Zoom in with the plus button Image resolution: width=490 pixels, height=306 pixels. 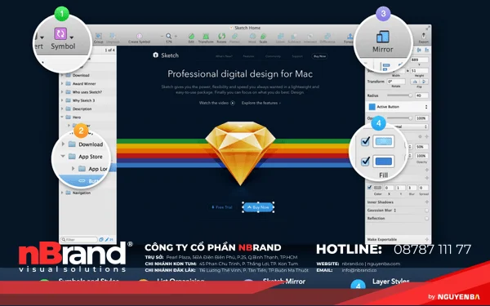point(176,36)
